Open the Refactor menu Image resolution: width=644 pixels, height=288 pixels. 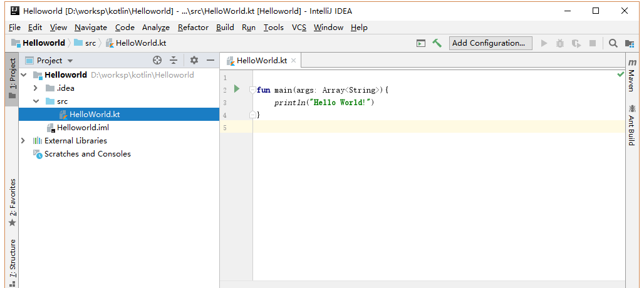pos(193,28)
